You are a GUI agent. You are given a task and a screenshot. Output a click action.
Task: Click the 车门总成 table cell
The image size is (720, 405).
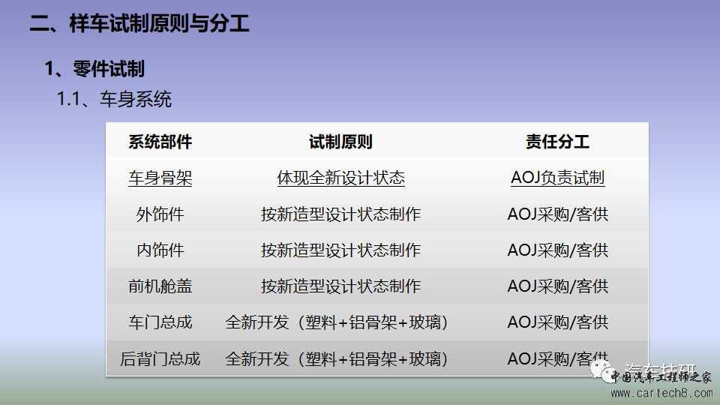click(x=160, y=322)
